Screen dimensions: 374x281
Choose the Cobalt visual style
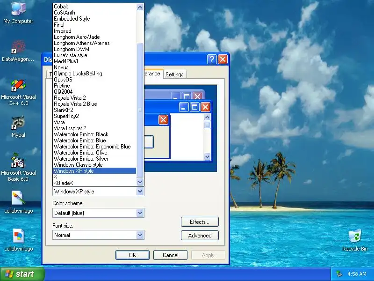(94, 7)
